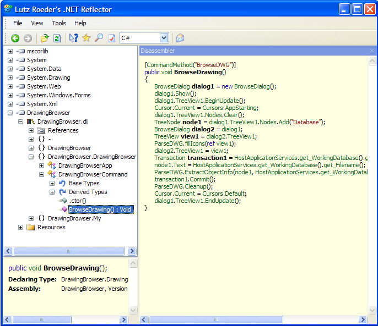Viewport: 378px width, 326px height.
Task: Click the tree panel horizontal scrollbar
Action: click(x=69, y=251)
